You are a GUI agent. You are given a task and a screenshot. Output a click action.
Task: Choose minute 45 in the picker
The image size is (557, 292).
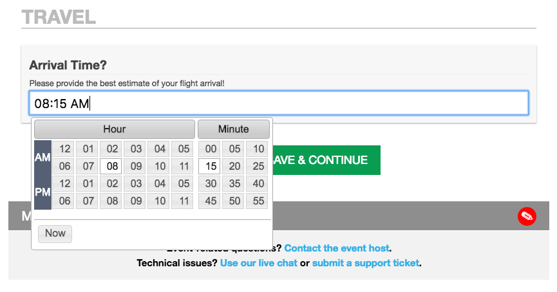209,201
